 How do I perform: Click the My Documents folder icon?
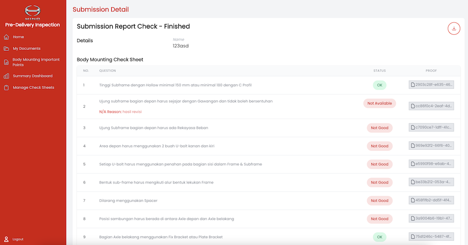6,48
